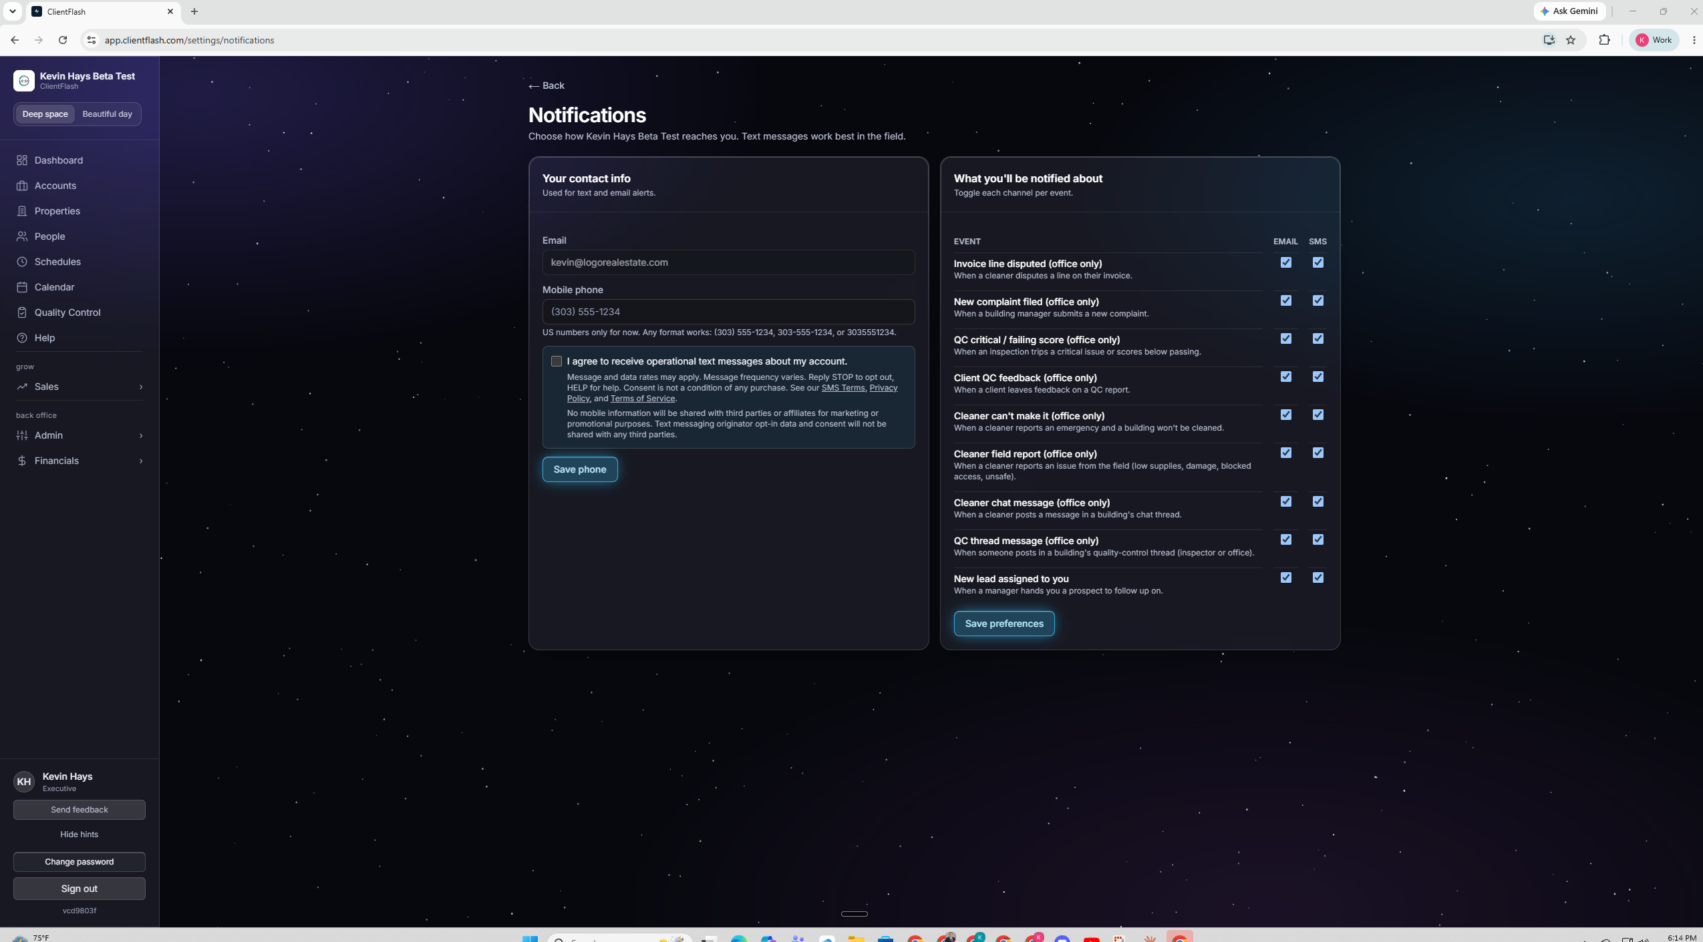View site information icon in address bar
Screen dimensions: 1703x942
tap(92, 40)
